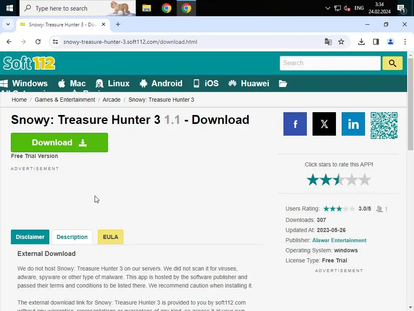Open the Games & Entertainment breadcrumb

tap(65, 100)
